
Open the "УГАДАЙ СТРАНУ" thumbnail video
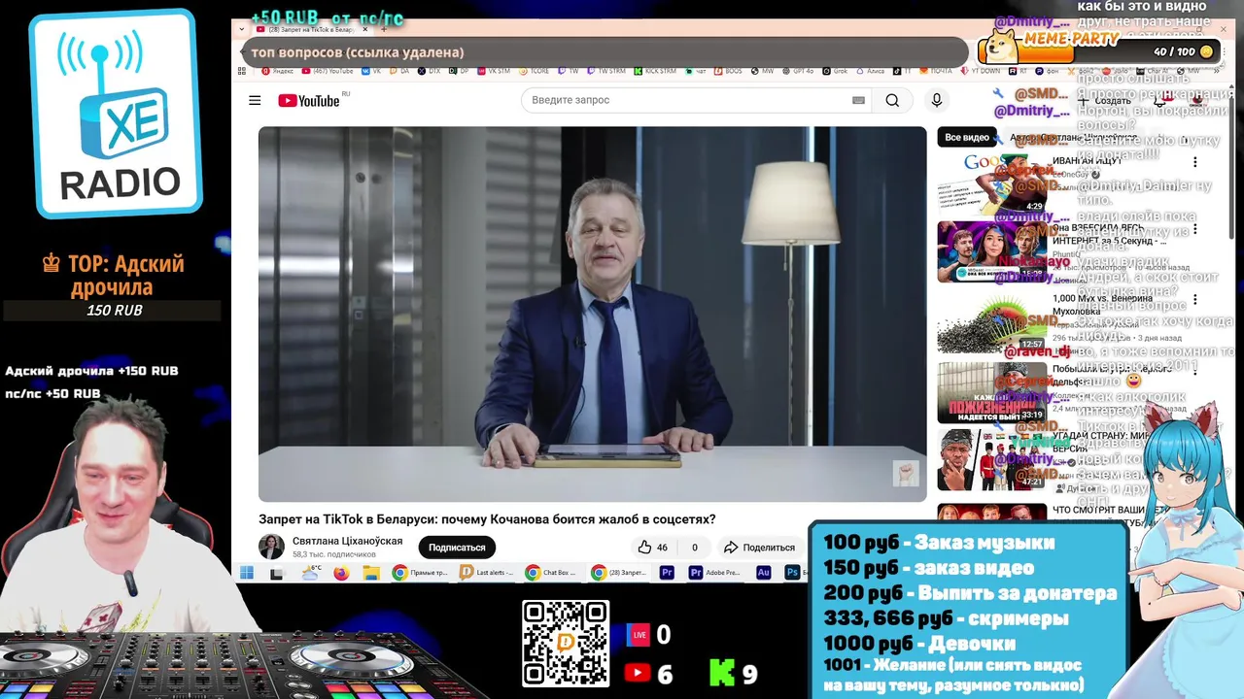coord(991,461)
